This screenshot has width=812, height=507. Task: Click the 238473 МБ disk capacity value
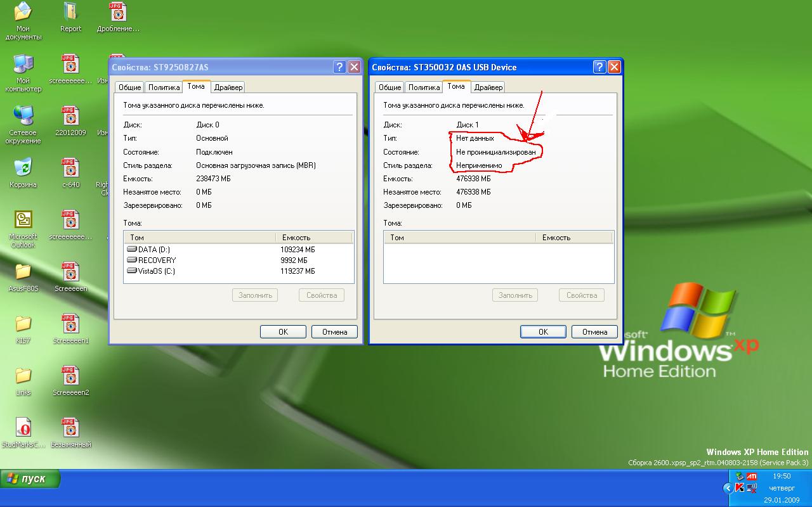[x=213, y=179]
